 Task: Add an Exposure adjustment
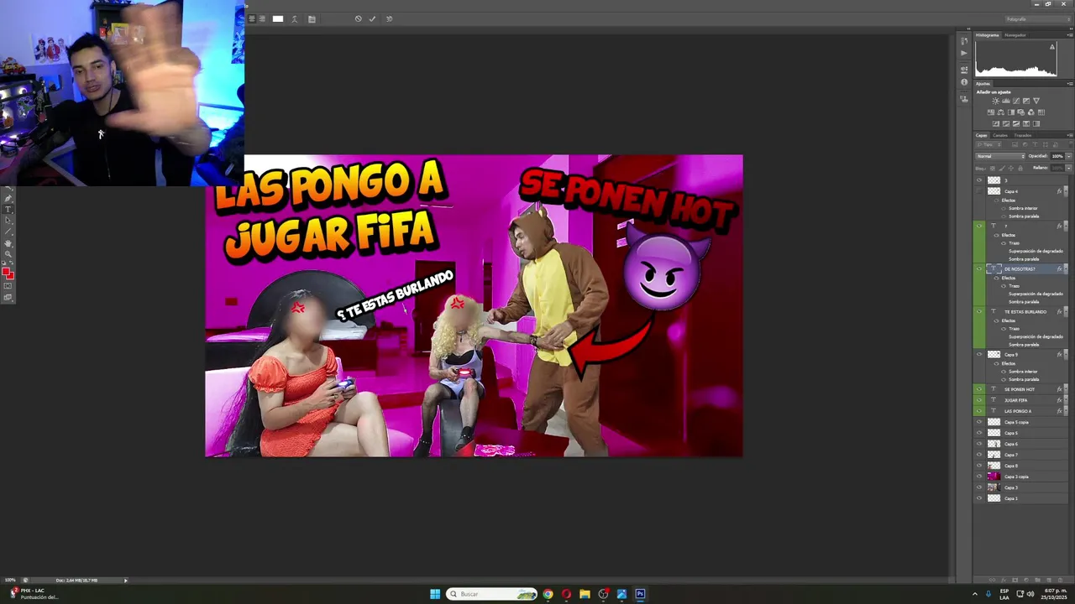click(1026, 101)
